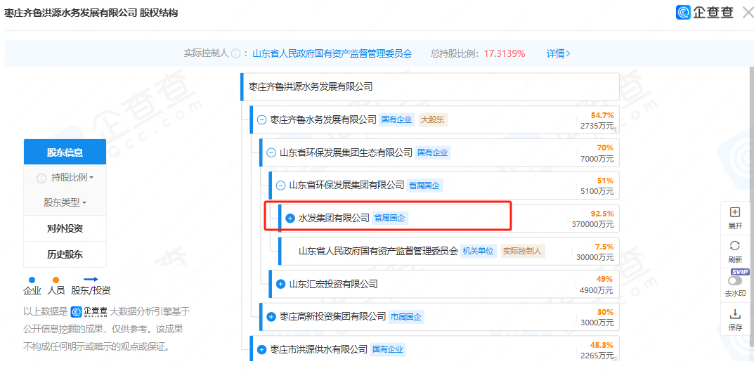Click 国有企业 tag on 山东省环保发展集团生态
Viewport: 754px width, 371px height.
tap(433, 152)
